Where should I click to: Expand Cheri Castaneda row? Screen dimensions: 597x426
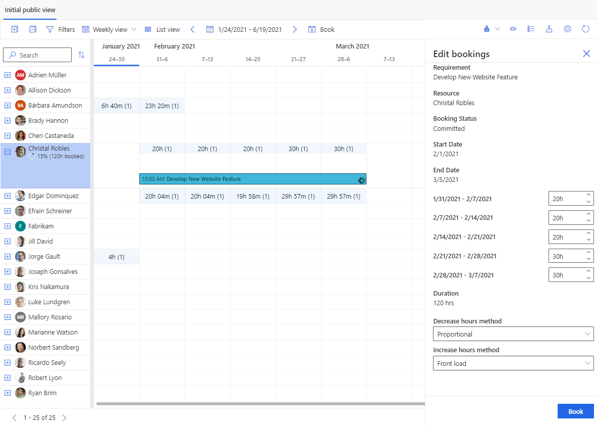click(7, 136)
